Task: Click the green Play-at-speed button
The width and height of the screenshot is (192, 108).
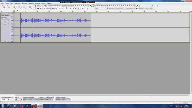Action: click(x=83, y=8)
